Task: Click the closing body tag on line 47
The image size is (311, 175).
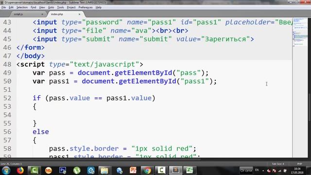Action: tap(31, 56)
